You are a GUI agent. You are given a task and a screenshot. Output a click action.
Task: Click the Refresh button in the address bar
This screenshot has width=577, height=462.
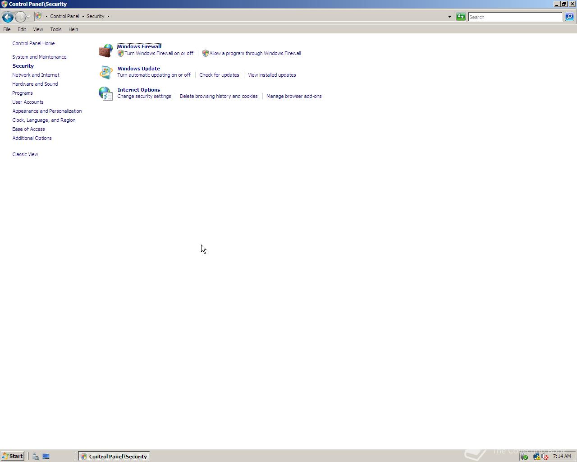[x=461, y=17]
